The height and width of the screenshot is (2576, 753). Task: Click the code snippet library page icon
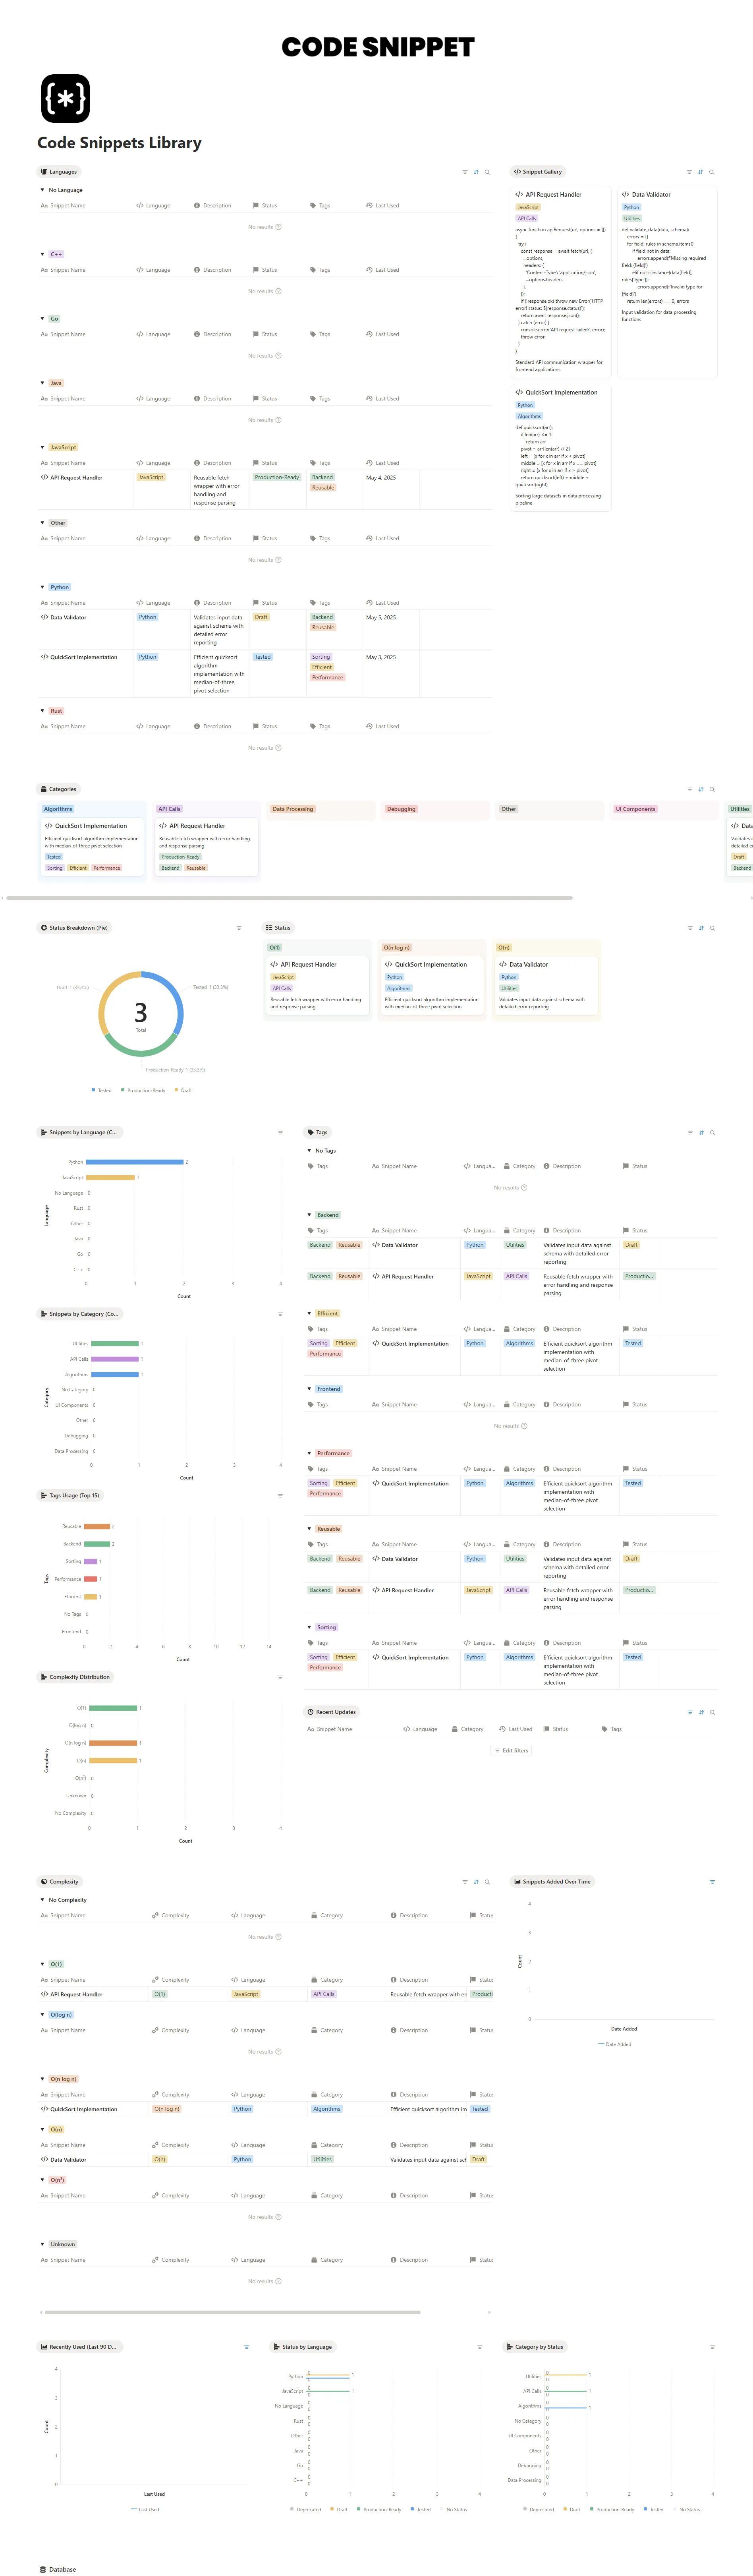65,98
